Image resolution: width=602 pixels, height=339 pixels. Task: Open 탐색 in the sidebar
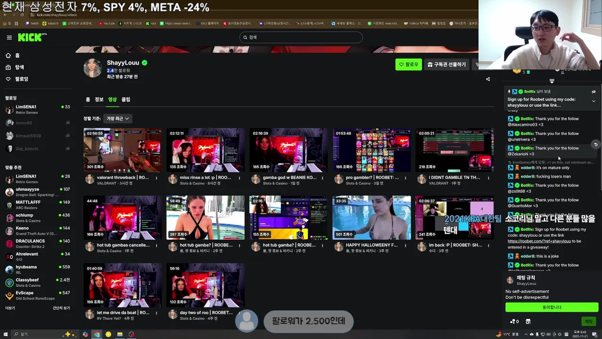(15, 67)
